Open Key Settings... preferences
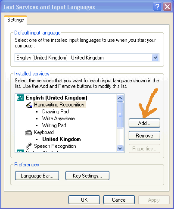 tap(87, 176)
